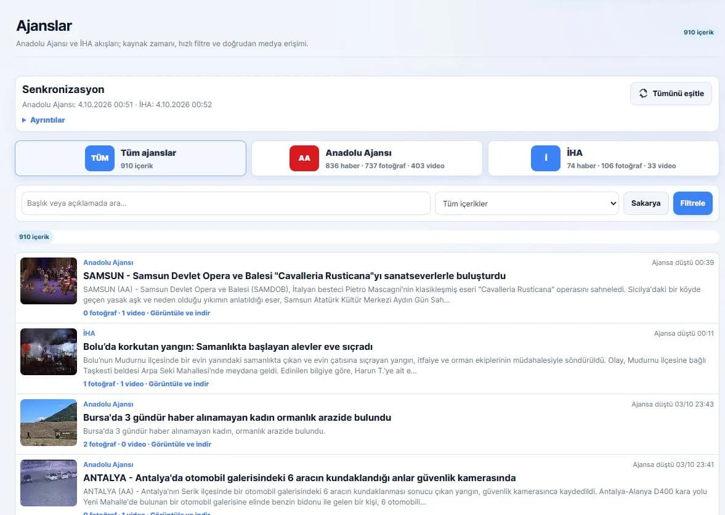Click the blue İHA logo icon

pyautogui.click(x=546, y=158)
